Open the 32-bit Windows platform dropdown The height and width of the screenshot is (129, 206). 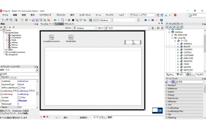click(x=110, y=20)
